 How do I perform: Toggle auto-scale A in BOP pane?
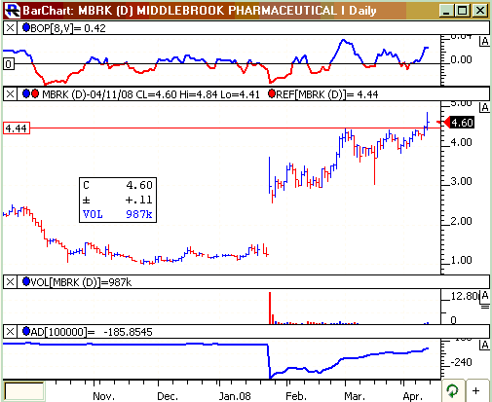(484, 42)
